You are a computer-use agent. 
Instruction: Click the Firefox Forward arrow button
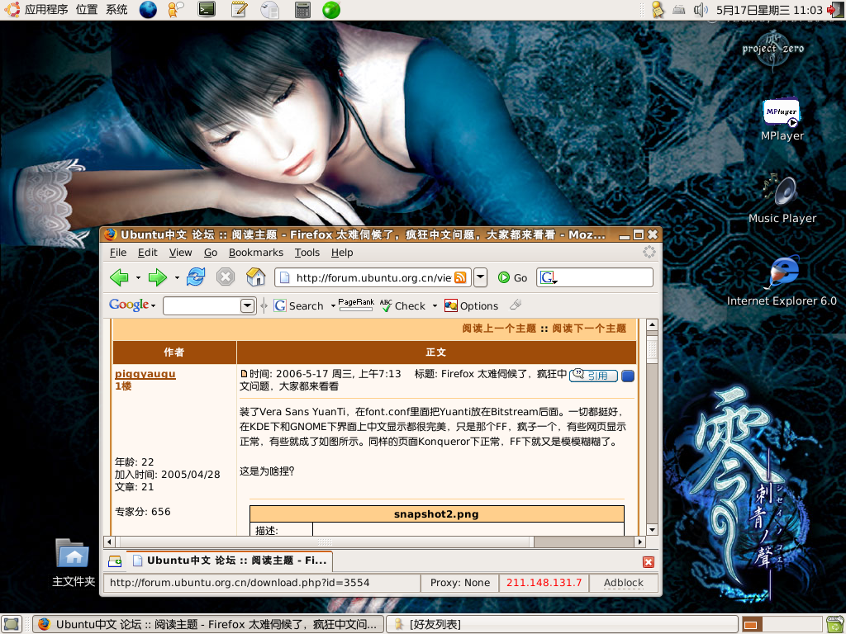[x=158, y=277]
